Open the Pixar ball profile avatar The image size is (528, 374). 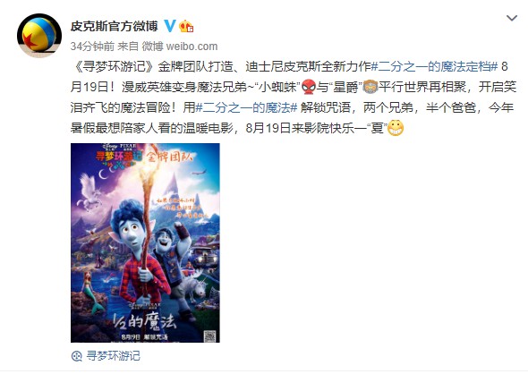click(39, 36)
